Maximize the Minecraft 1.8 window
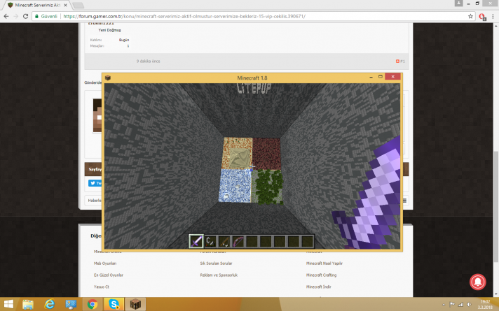 click(x=380, y=76)
